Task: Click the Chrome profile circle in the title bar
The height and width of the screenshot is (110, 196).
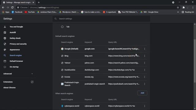Action: (x=173, y=2)
